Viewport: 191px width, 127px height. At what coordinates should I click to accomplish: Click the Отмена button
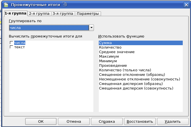74,121
